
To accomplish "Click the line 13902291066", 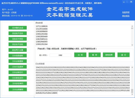I will click(42, 34).
